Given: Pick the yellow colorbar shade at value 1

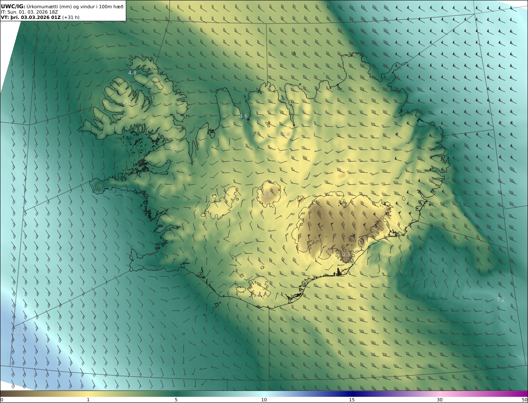Looking at the screenshot, I should (x=88, y=394).
